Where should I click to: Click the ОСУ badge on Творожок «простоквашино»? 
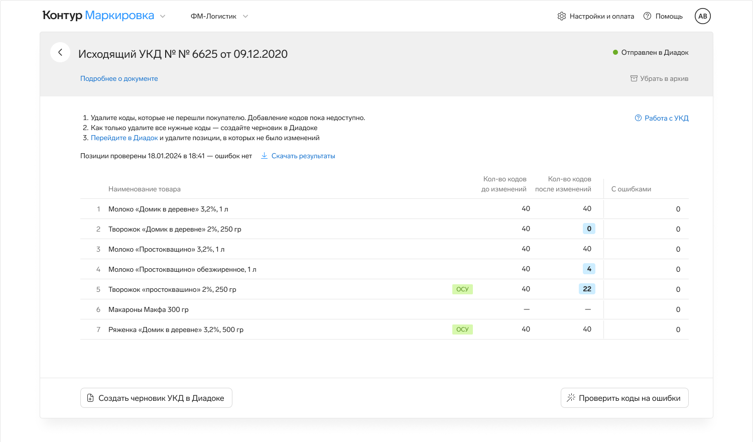[462, 289]
